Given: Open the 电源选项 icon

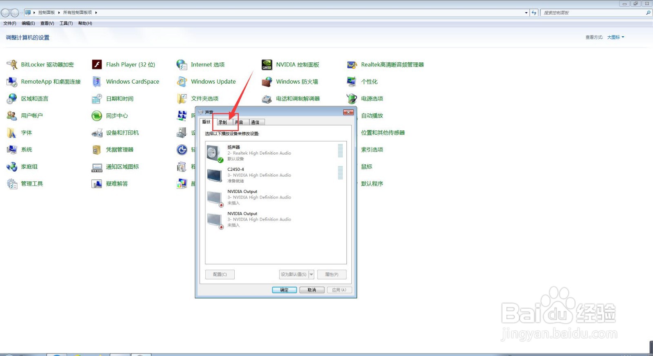Looking at the screenshot, I should 352,99.
